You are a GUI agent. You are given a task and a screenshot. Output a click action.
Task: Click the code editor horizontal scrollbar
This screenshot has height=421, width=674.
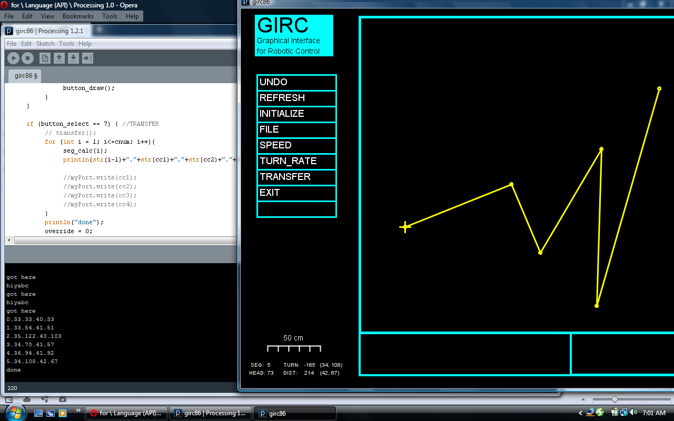pos(121,240)
